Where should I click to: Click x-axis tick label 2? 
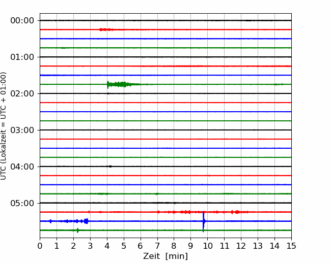coord(73,246)
